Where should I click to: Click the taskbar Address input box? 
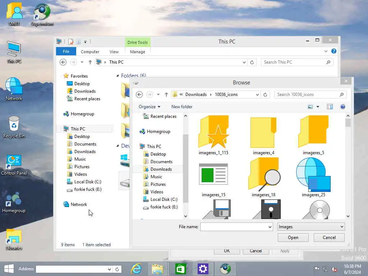[71, 269]
